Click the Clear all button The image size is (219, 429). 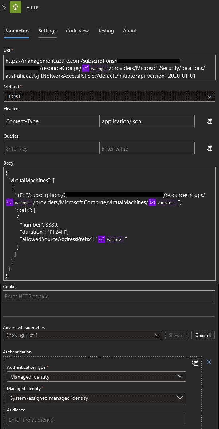(203, 335)
